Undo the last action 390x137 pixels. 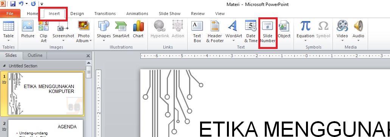(x=21, y=4)
